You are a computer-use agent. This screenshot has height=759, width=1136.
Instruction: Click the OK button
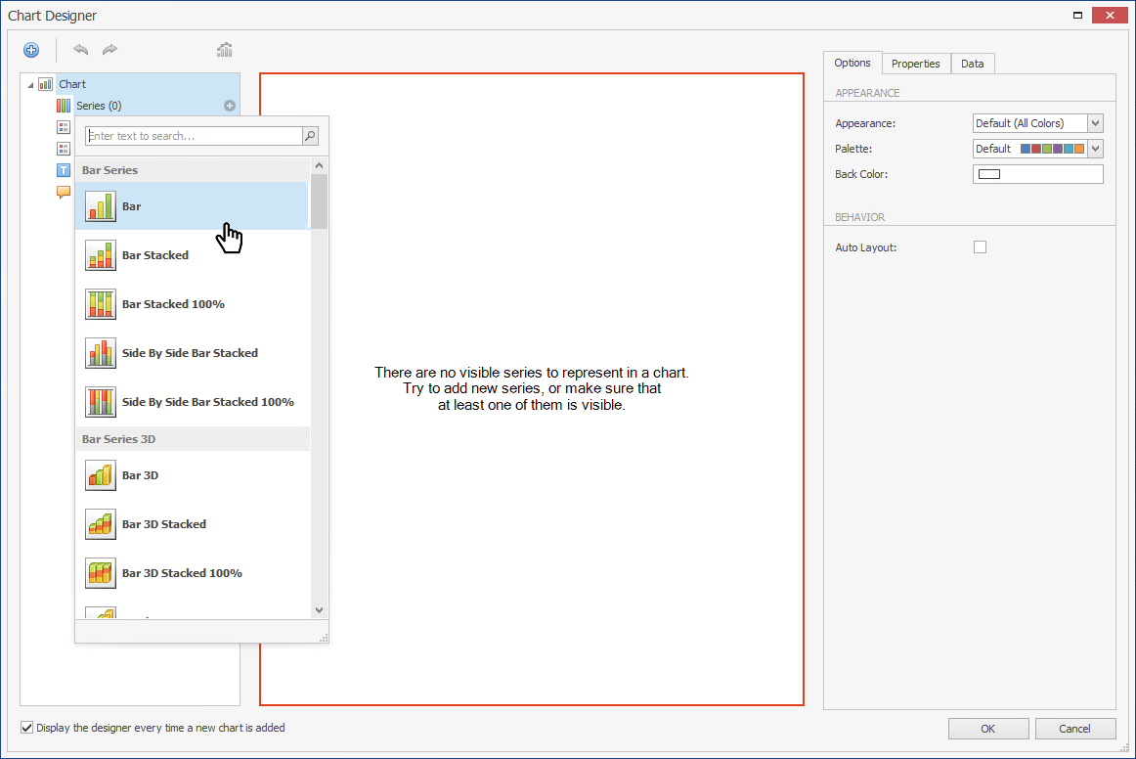(987, 729)
